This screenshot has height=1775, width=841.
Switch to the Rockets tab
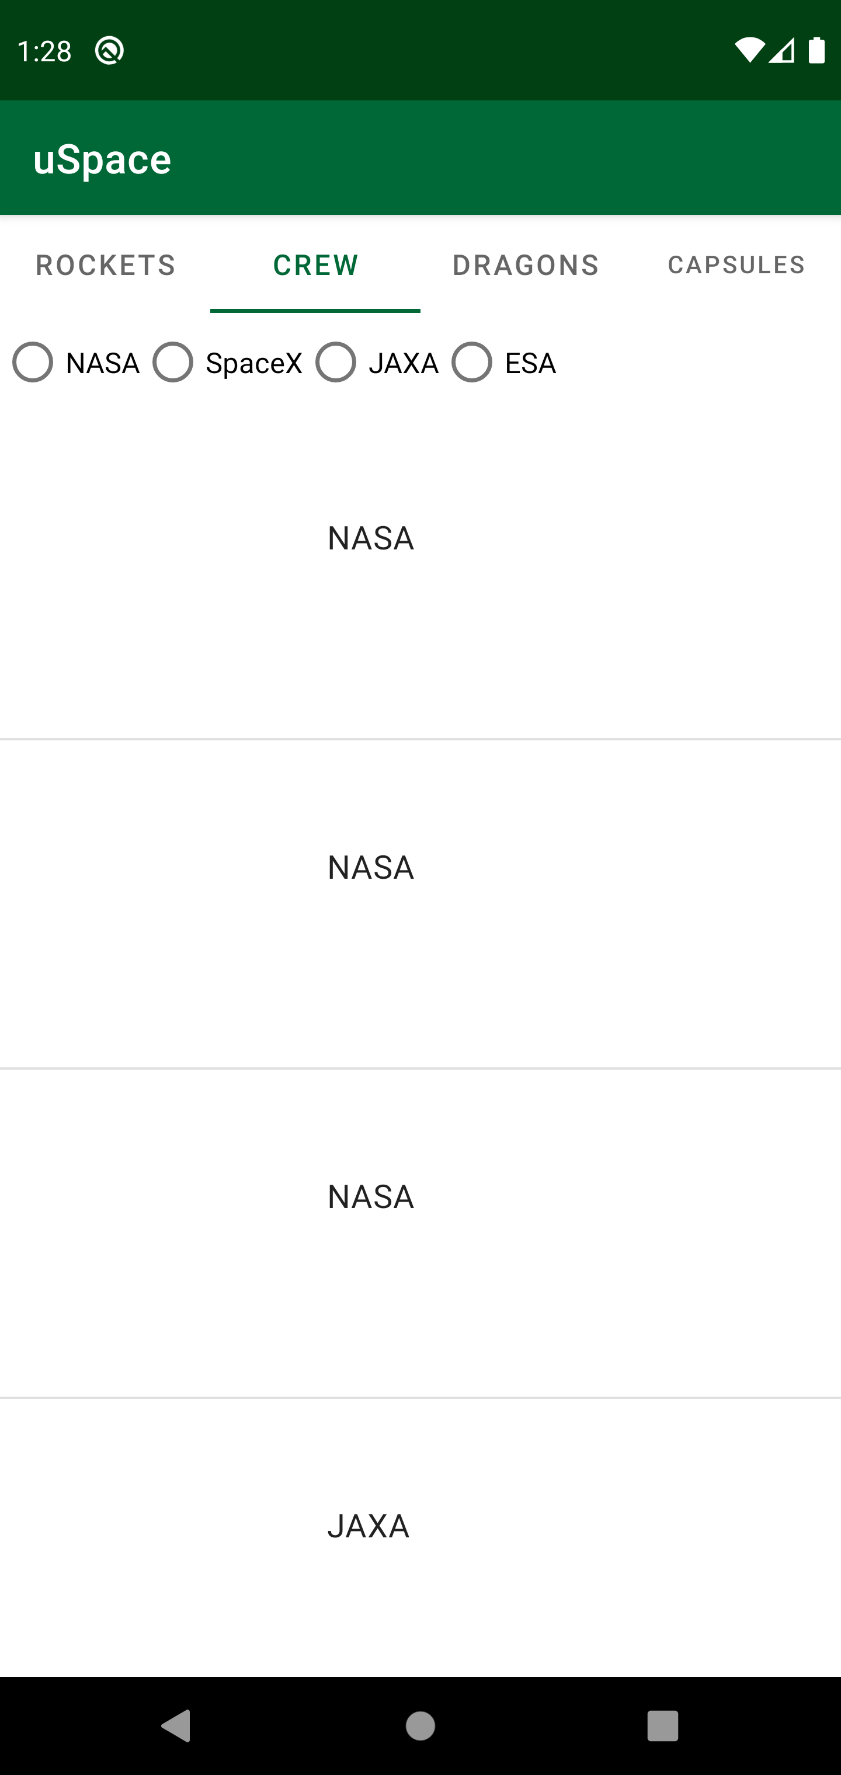(x=106, y=265)
